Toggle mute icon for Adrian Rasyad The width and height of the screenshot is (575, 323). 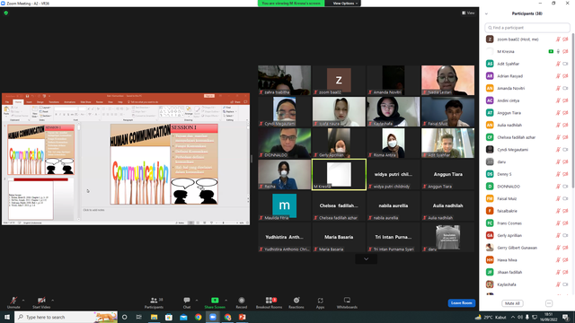click(x=558, y=76)
